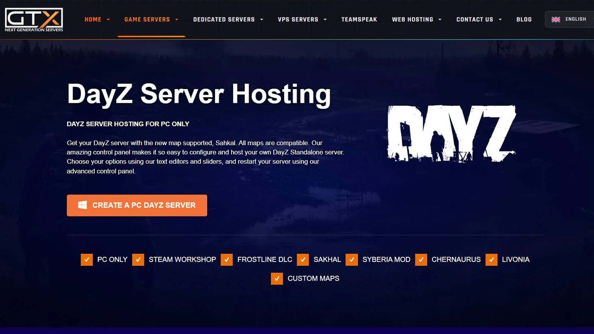Click the DayZ Server Hosting heading

(199, 94)
